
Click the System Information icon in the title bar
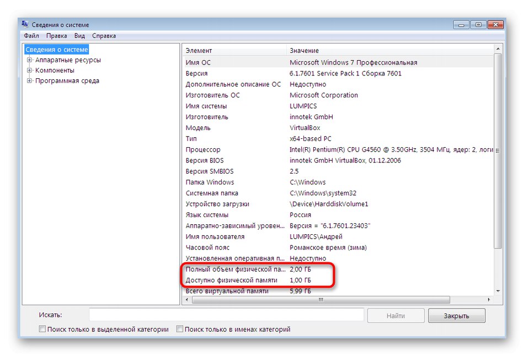point(24,24)
